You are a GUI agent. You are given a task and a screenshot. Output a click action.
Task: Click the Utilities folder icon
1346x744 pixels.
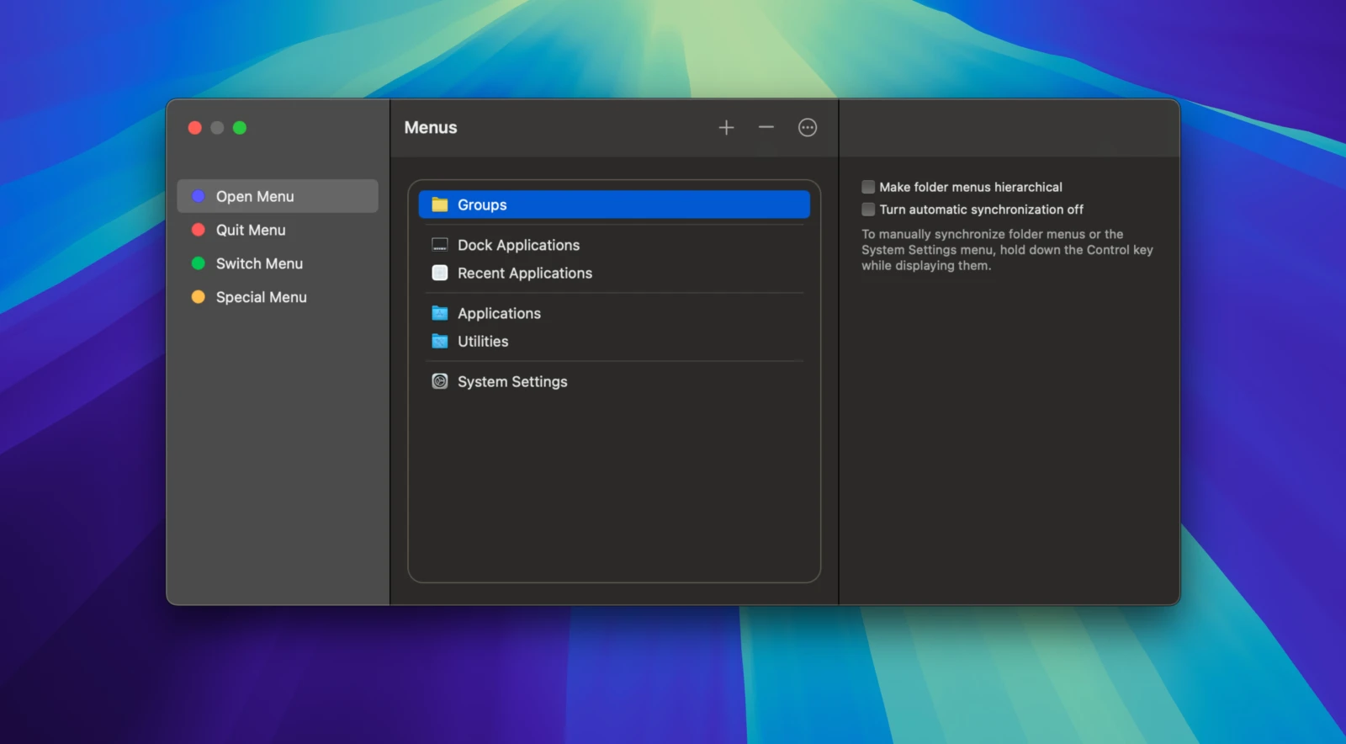coord(440,341)
